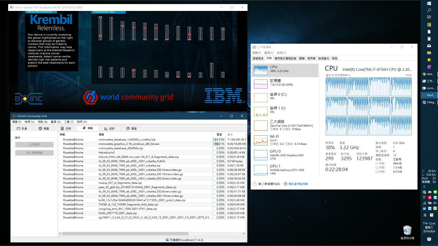Image resolution: width=438 pixels, height=246 pixels.
Task: Click the 立即重試 button
Action: click(34, 145)
